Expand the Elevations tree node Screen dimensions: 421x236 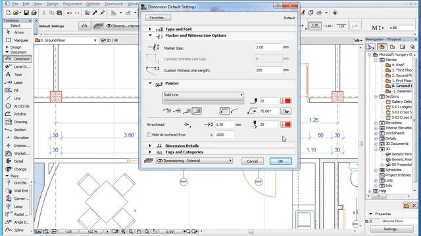[x=376, y=123]
